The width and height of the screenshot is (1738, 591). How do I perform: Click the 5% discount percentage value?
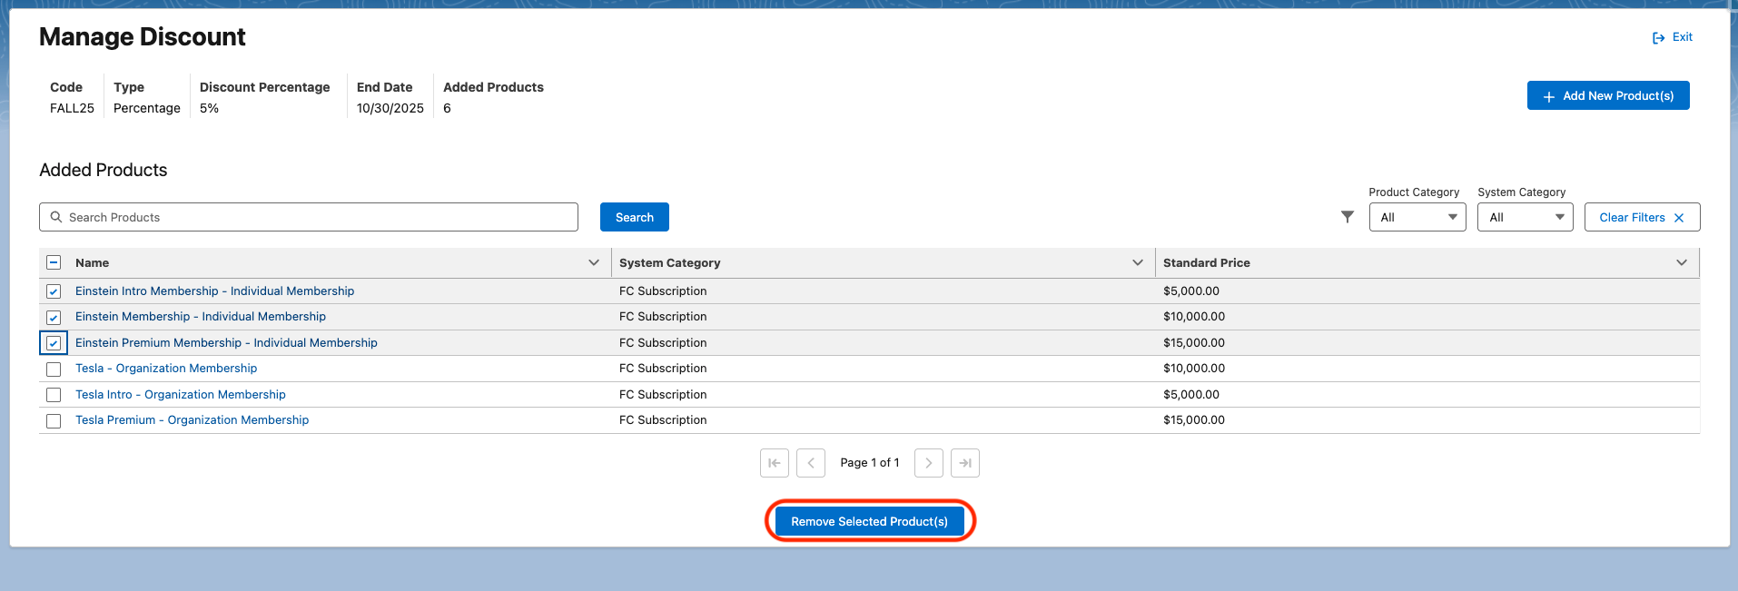point(209,108)
